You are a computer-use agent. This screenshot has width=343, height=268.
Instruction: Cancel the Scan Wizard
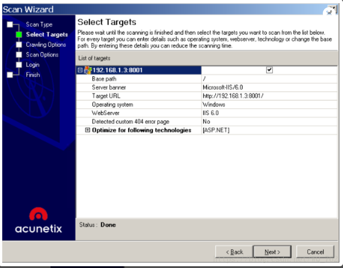click(x=315, y=252)
